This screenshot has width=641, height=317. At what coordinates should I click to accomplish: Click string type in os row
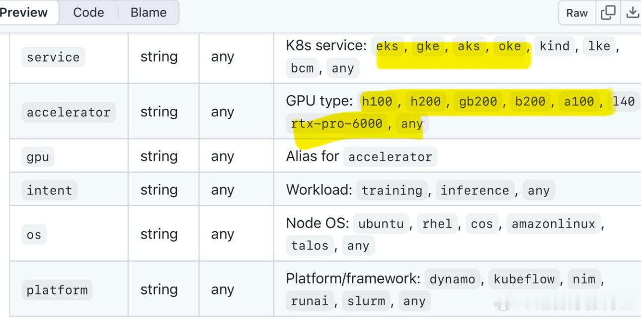pos(159,234)
